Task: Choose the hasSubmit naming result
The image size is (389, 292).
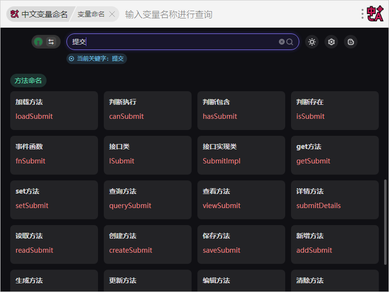Action: point(241,111)
